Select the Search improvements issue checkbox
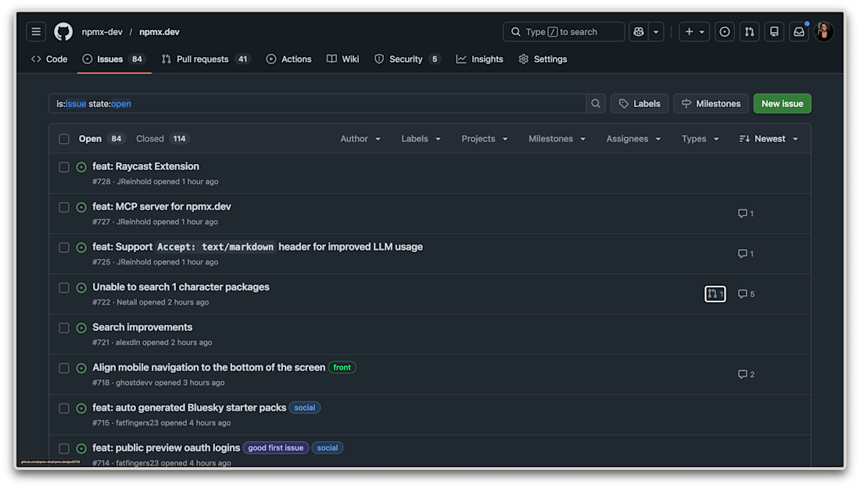860x488 pixels. tap(64, 328)
